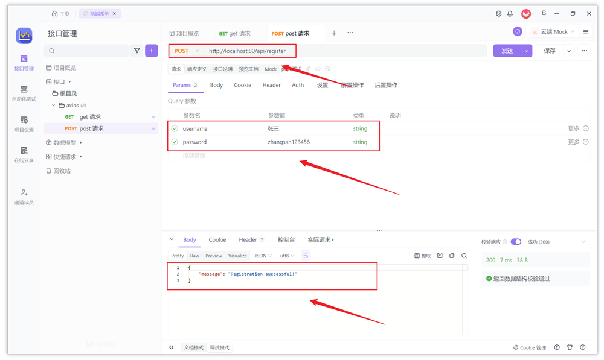Click the 添加参数 placeholder field
This screenshot has height=360, width=604.
194,156
